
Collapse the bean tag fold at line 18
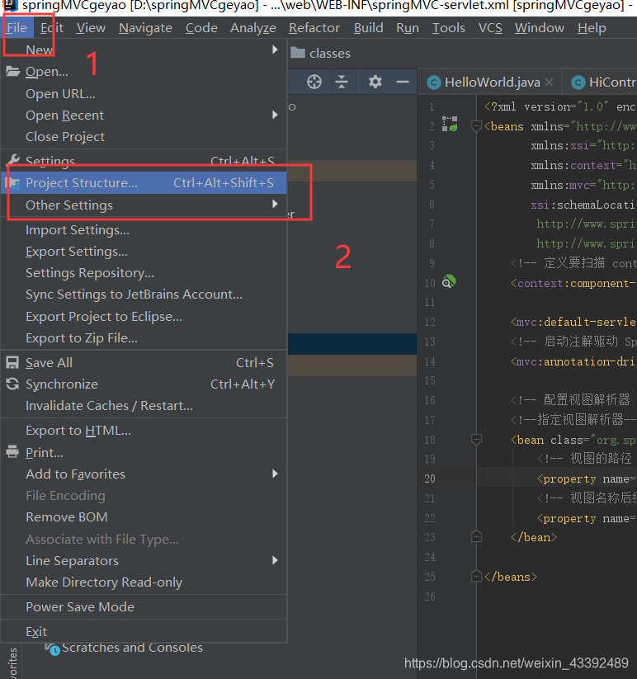(x=476, y=440)
